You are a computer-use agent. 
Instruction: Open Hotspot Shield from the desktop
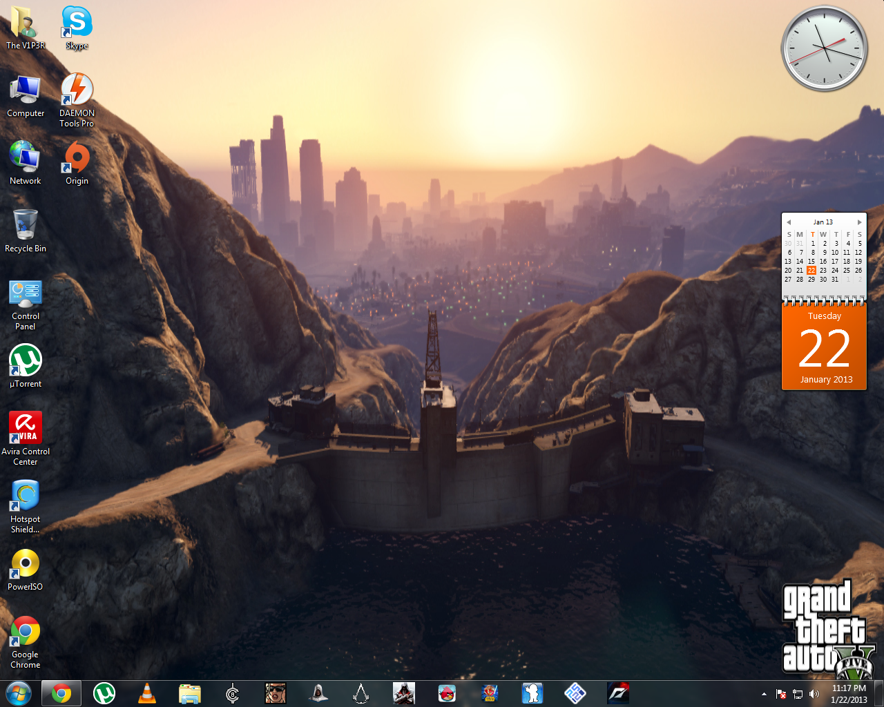(25, 495)
